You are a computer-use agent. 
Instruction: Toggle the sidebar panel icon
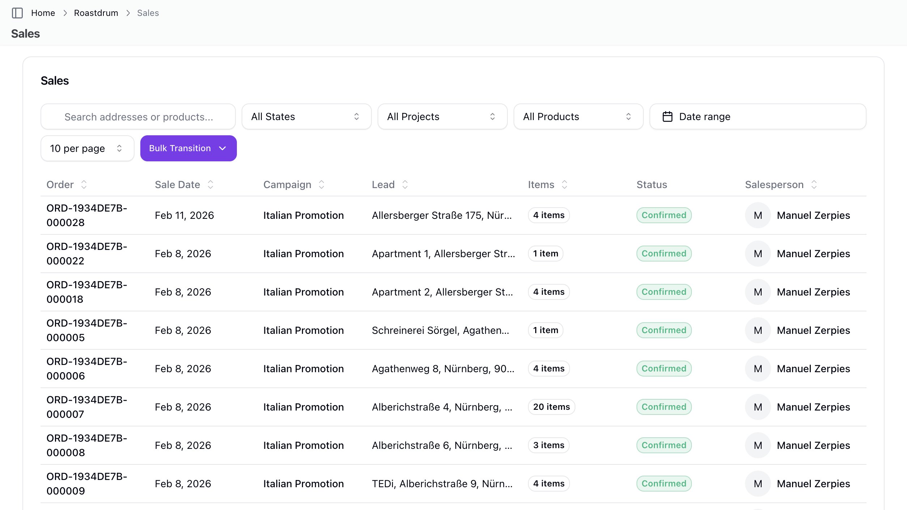point(17,13)
